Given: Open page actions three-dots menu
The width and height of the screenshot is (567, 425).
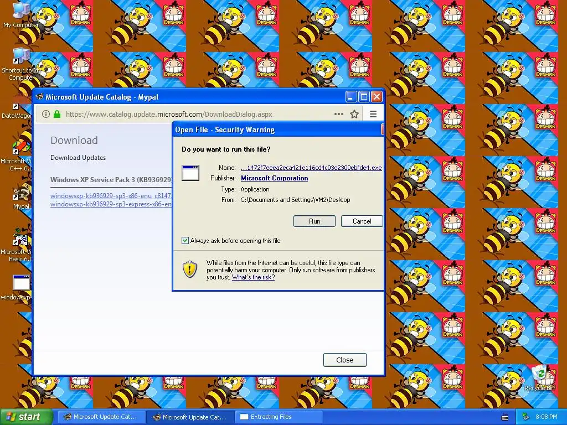Looking at the screenshot, I should point(339,114).
